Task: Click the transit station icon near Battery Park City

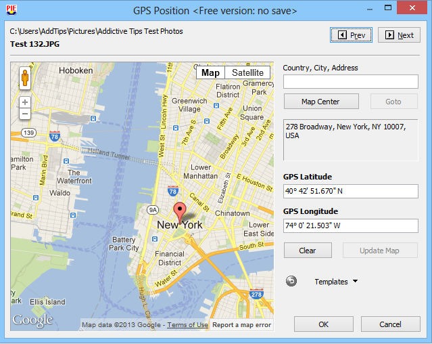Action: [155, 239]
